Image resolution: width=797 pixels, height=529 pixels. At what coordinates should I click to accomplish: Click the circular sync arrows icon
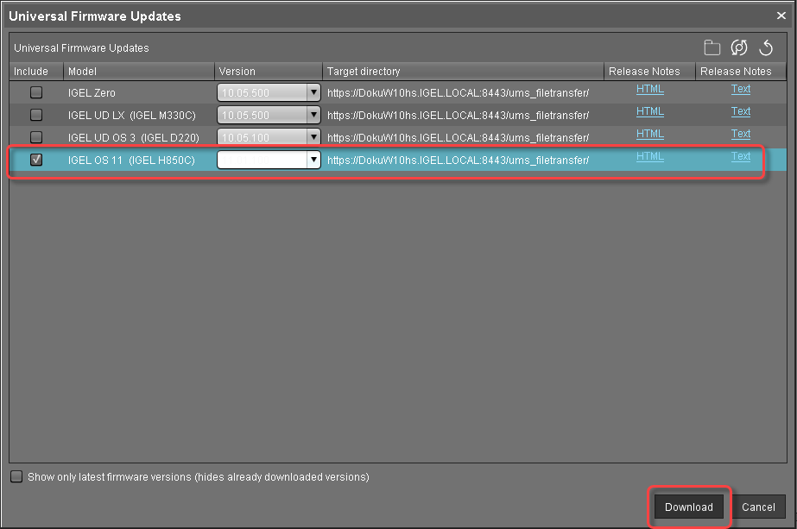[x=738, y=48]
